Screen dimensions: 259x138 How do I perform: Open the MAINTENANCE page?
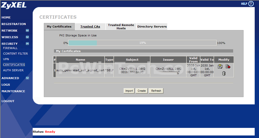(13, 91)
